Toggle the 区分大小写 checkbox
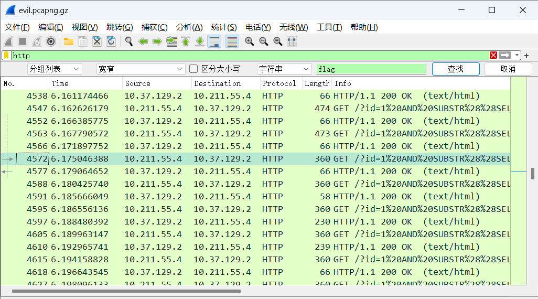 click(193, 69)
